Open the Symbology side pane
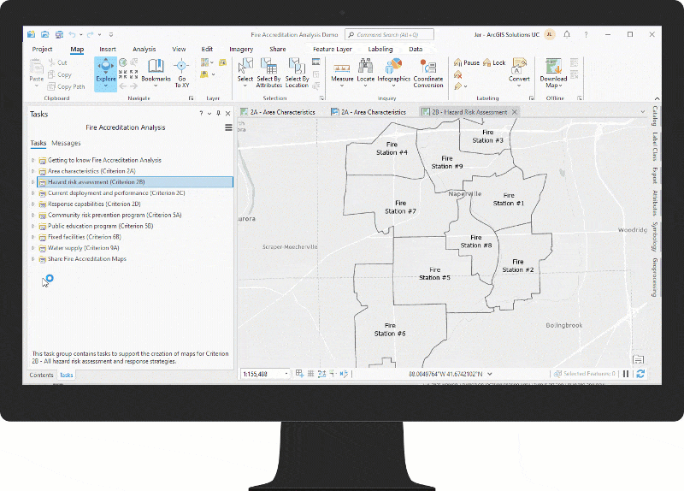Image resolution: width=684 pixels, height=491 pixels. tap(655, 236)
